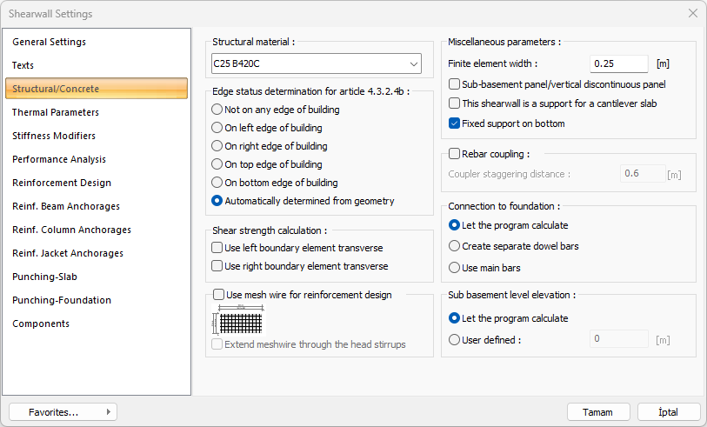
Task: Enable Sub-basement panel/vertical discontinuous panel checkbox
Action: pos(455,84)
